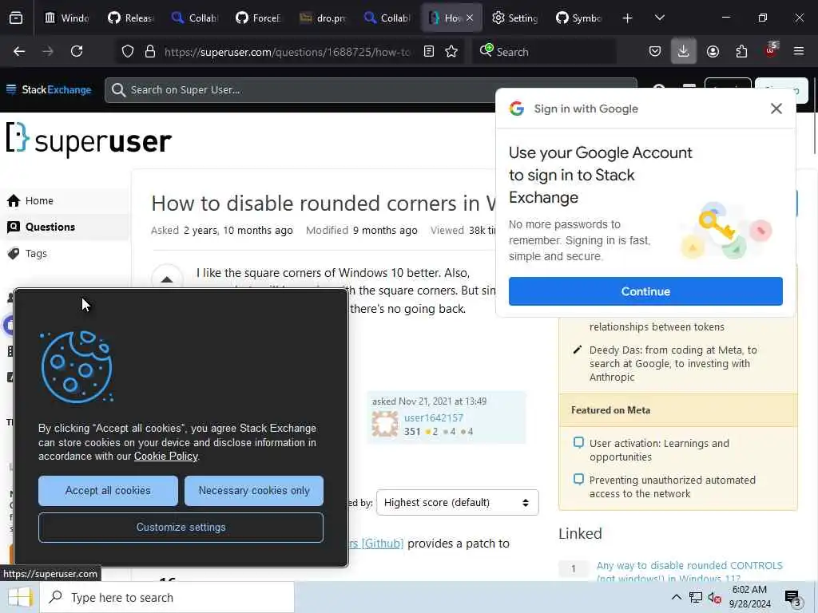This screenshot has height=613, width=818.
Task: Click question title How to disable rounded corners
Action: (324, 204)
